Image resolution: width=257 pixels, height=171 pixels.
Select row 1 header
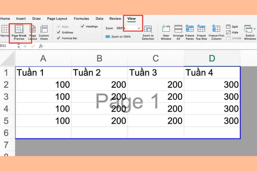[x=7, y=73]
